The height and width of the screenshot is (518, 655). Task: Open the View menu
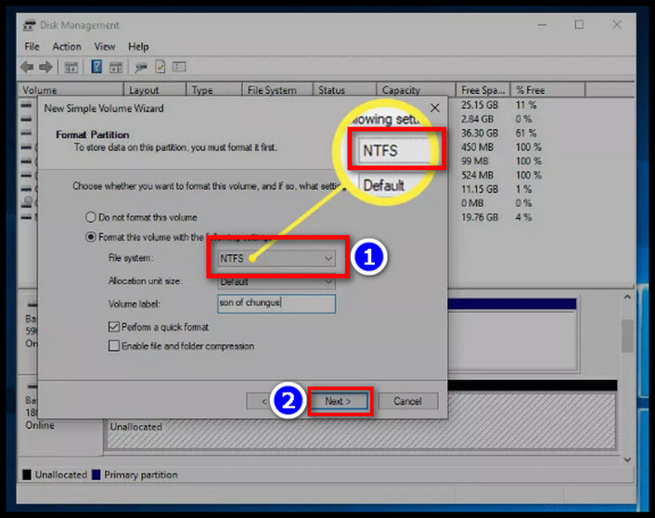coord(105,46)
